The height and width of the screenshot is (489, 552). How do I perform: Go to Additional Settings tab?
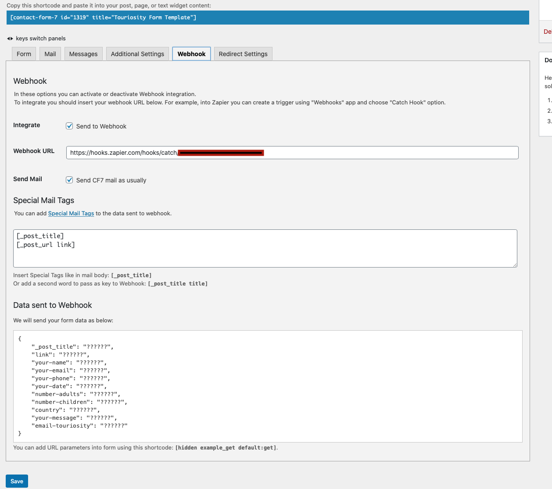[x=137, y=54]
